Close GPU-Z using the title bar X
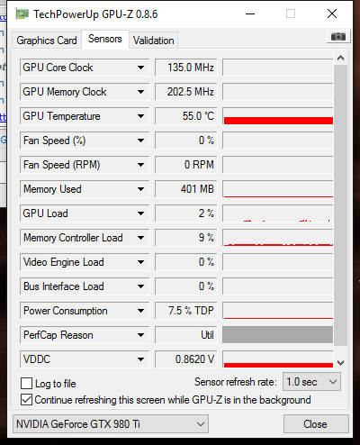Image resolution: width=360 pixels, height=445 pixels. pyautogui.click(x=332, y=14)
